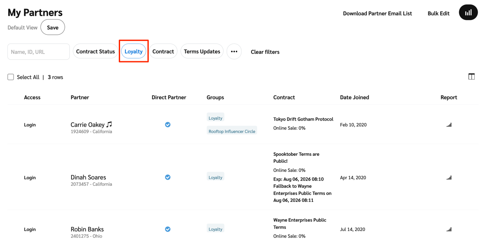Click Dinah Soares' direct partner checkmark

coord(168,177)
